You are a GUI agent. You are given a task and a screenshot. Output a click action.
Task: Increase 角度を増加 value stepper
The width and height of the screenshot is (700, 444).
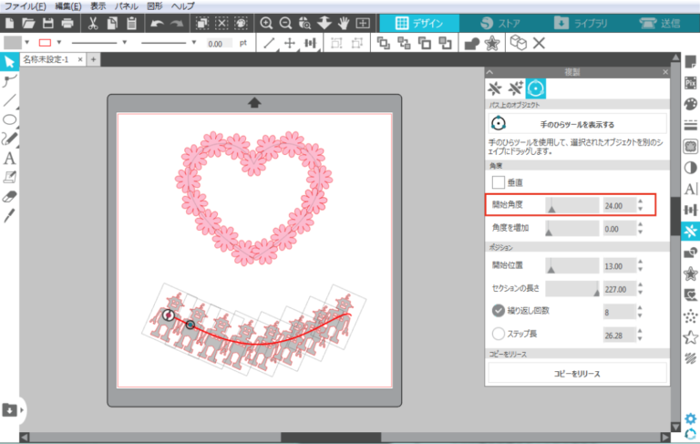coord(640,224)
